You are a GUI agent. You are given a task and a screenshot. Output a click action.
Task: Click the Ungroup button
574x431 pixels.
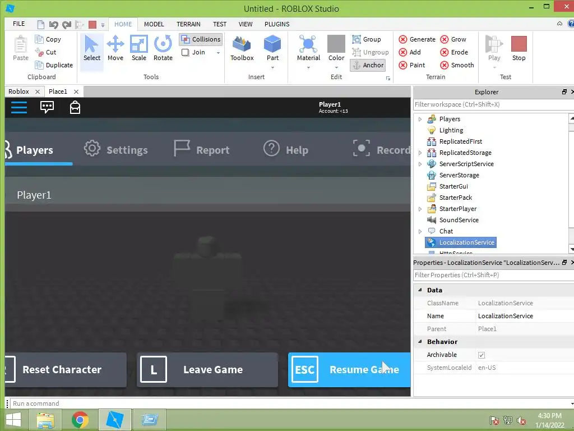pyautogui.click(x=371, y=52)
